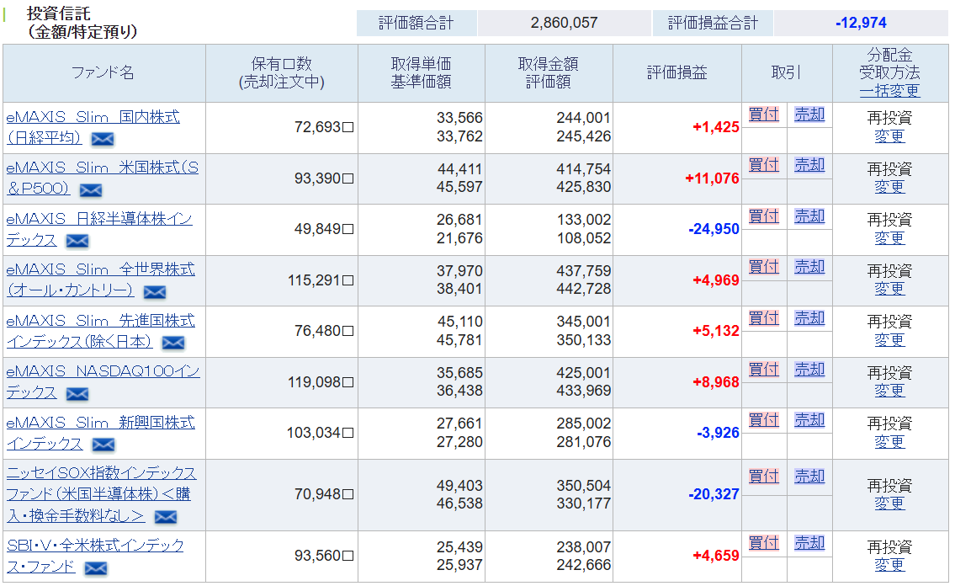Viewport: 955px width, 586px height.
Task: Click 変更 for eMAXIS 日経半導体株インデックス row
Action: pyautogui.click(x=889, y=238)
